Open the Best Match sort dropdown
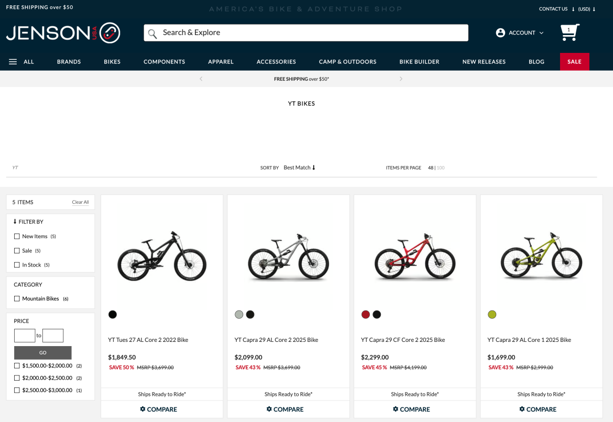The height and width of the screenshot is (422, 613). click(x=297, y=168)
